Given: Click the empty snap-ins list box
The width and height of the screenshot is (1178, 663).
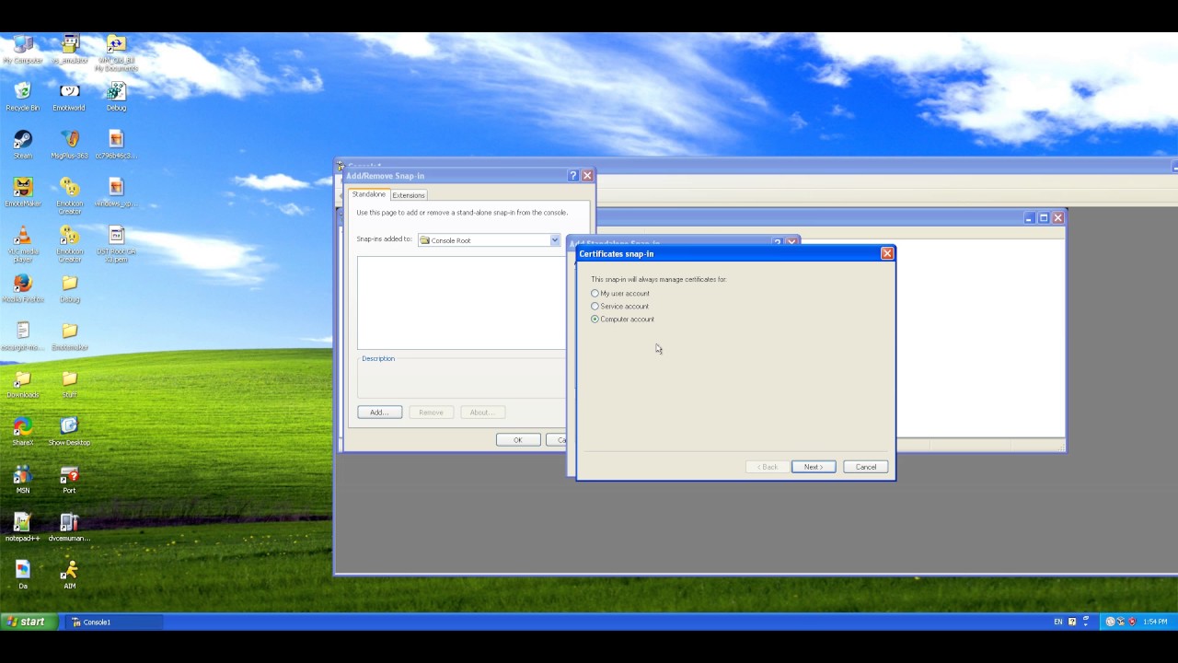Looking at the screenshot, I should click(x=461, y=302).
